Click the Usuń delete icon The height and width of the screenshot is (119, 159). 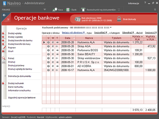point(4,51)
